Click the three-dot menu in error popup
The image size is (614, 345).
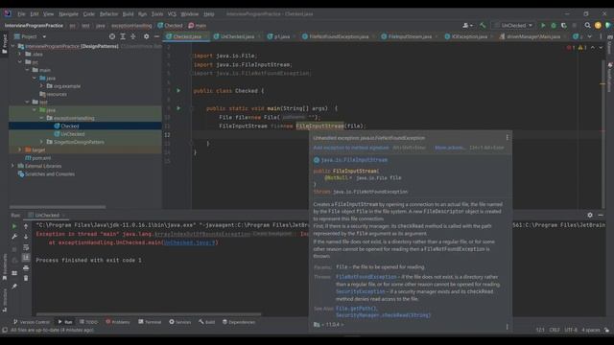click(x=508, y=138)
